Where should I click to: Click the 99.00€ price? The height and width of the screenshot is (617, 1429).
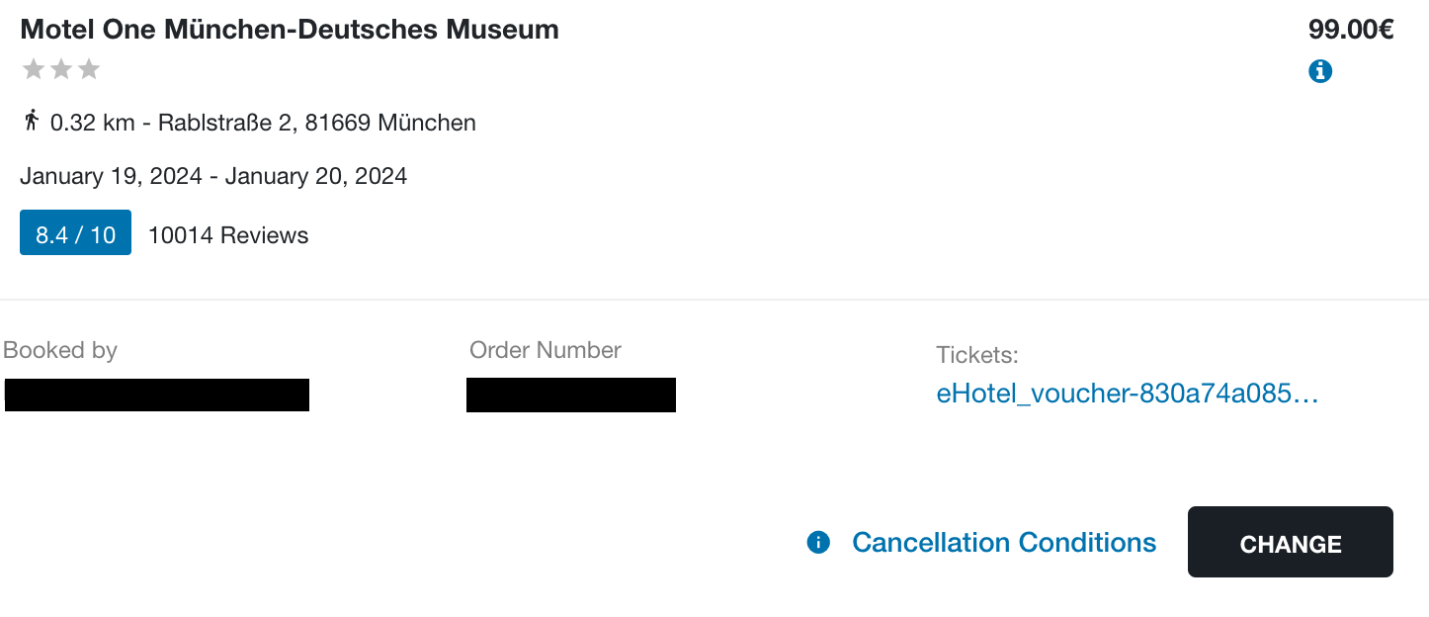[x=1351, y=30]
